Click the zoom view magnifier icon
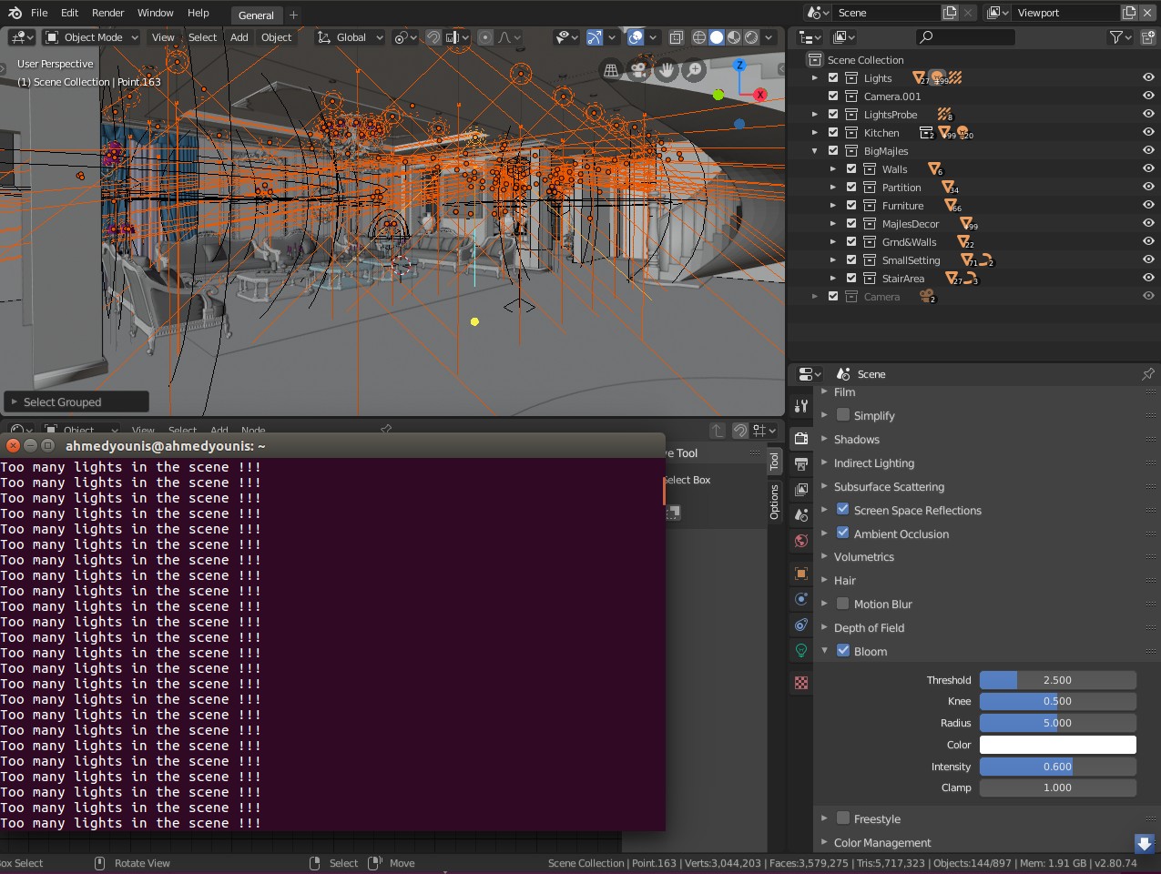Viewport: 1161px width, 874px height. click(x=695, y=70)
